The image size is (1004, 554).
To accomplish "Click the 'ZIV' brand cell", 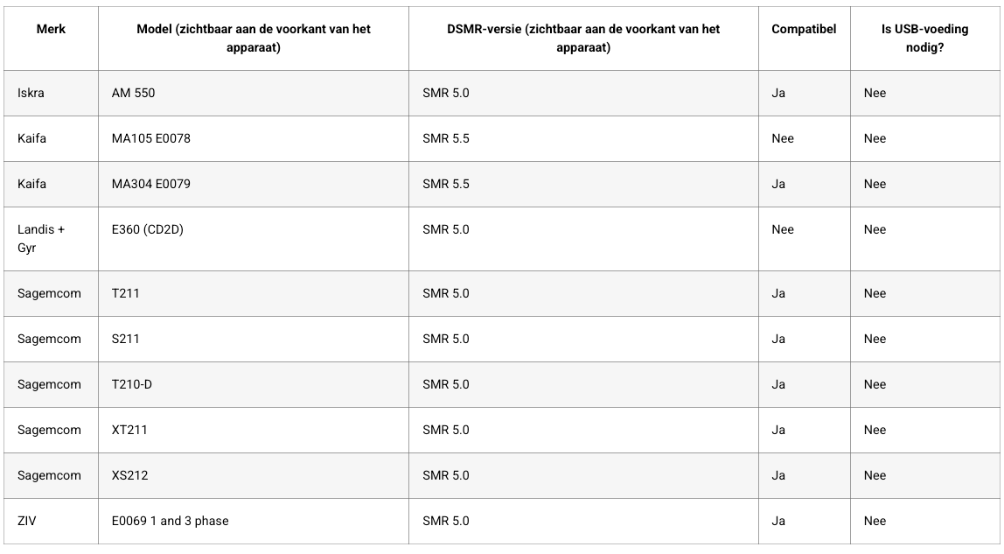I will (x=27, y=521).
